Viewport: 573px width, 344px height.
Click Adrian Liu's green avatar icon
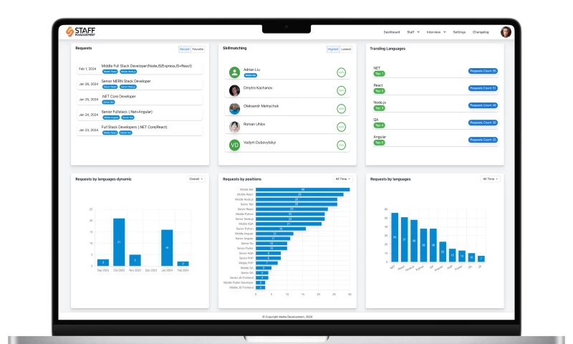click(x=234, y=72)
